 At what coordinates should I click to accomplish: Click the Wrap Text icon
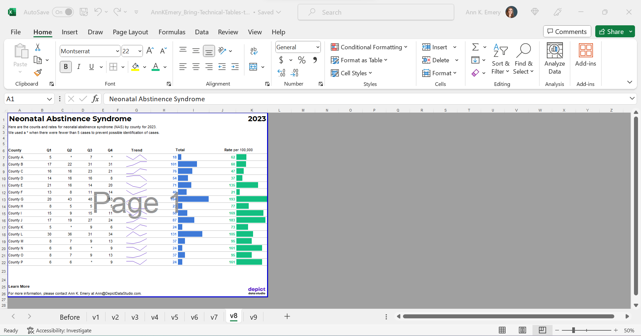[254, 51]
